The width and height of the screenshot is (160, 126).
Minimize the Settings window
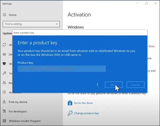click(137, 3)
